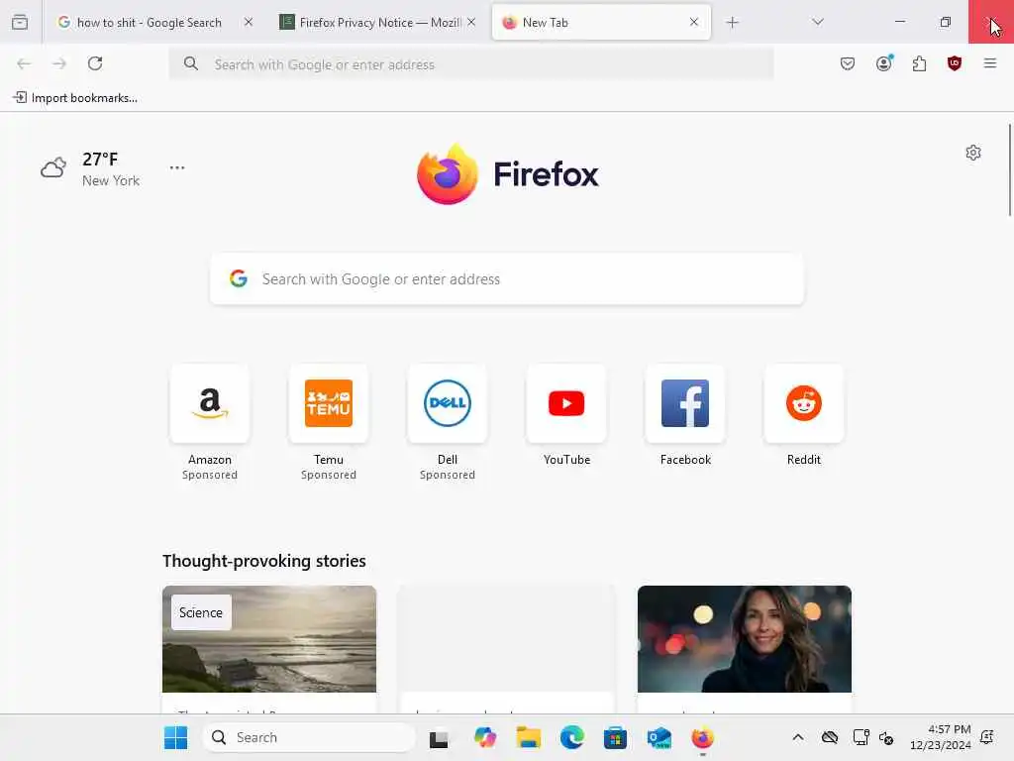Open the Firefox View icon in tab strip

[x=20, y=22]
